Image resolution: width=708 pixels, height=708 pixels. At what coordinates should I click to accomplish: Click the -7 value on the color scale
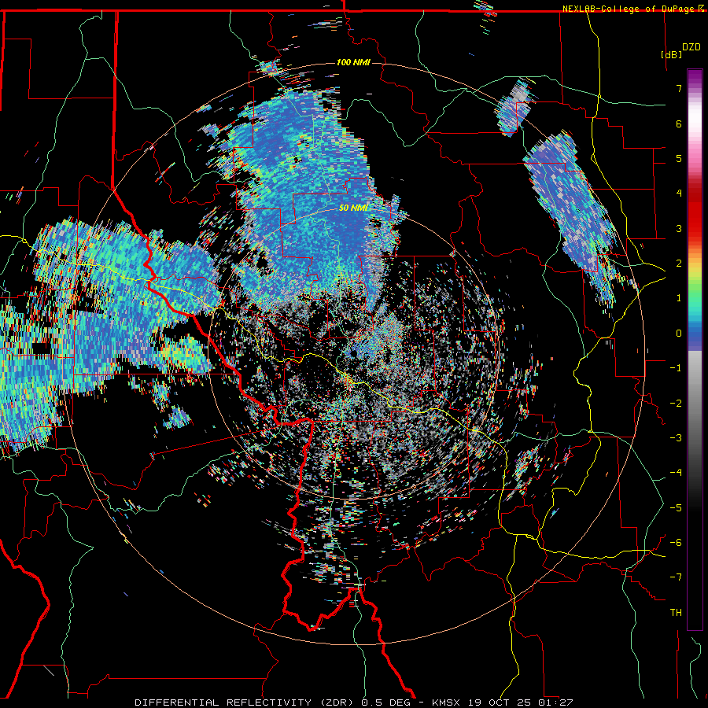tap(676, 577)
